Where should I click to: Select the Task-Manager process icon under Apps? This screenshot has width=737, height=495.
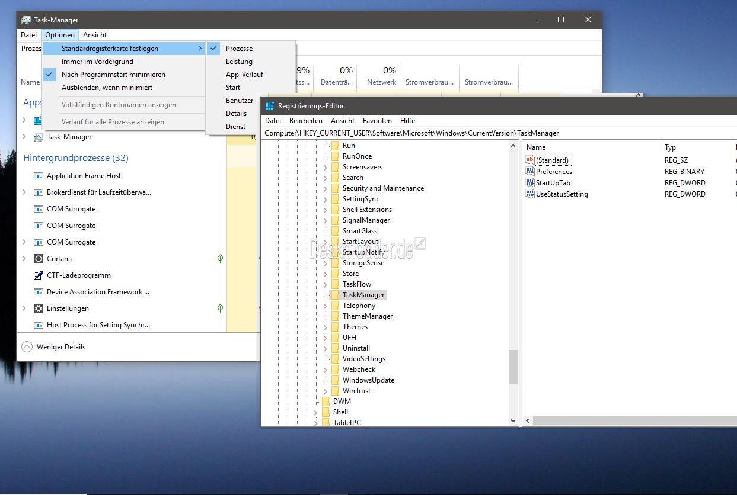[x=39, y=137]
